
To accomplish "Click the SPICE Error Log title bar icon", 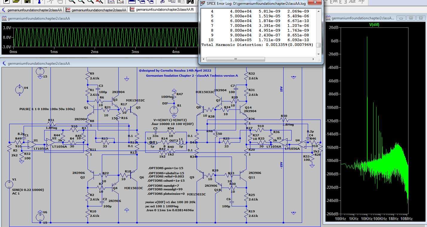I will pos(203,4).
